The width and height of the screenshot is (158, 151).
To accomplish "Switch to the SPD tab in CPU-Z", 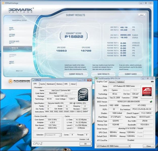I will coord(66,84).
